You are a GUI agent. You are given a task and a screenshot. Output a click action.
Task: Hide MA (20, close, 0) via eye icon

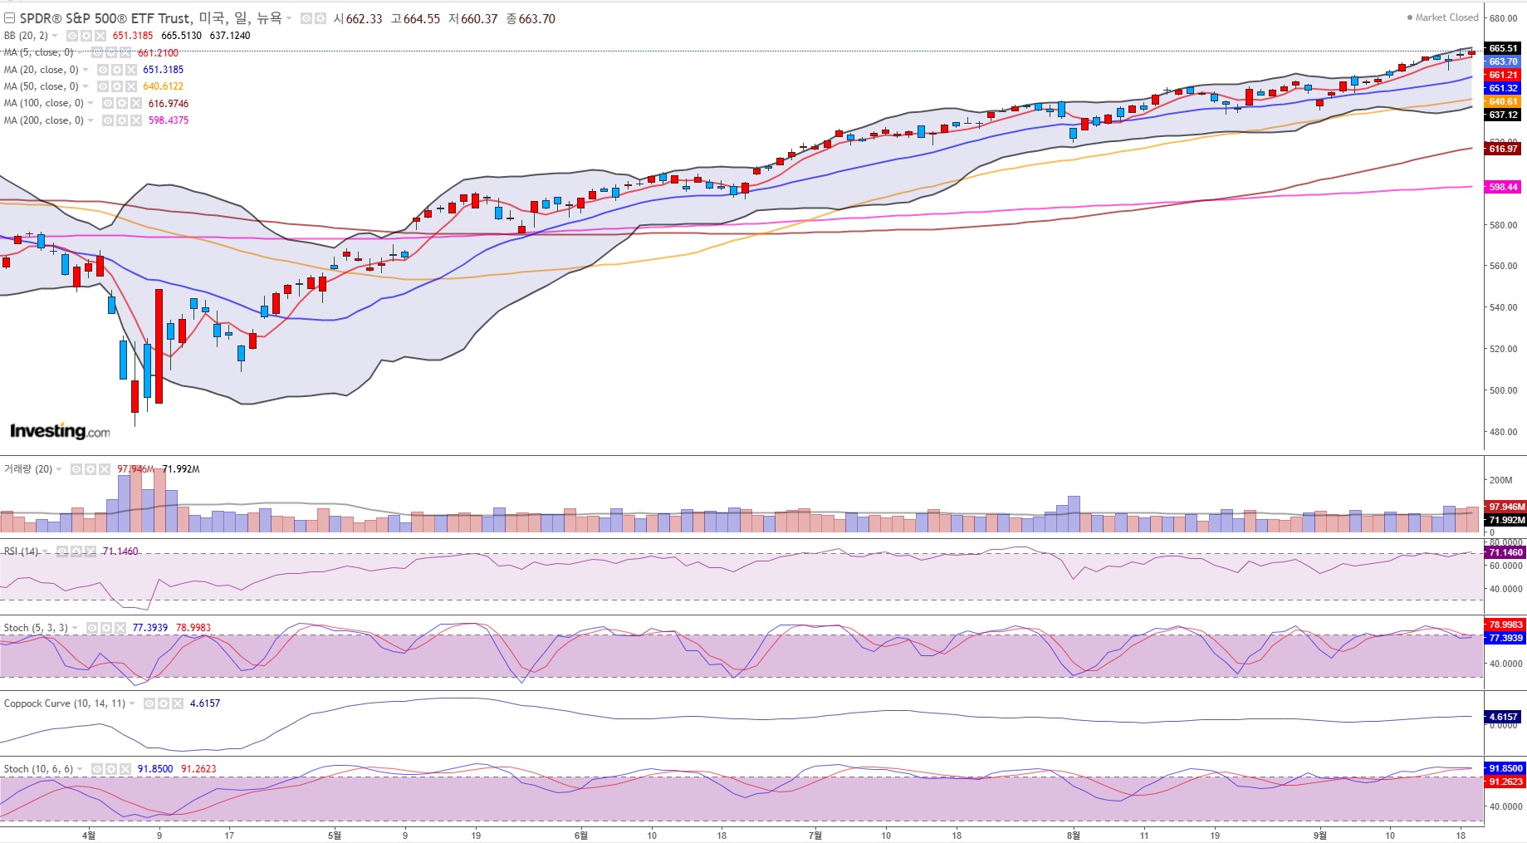[103, 70]
